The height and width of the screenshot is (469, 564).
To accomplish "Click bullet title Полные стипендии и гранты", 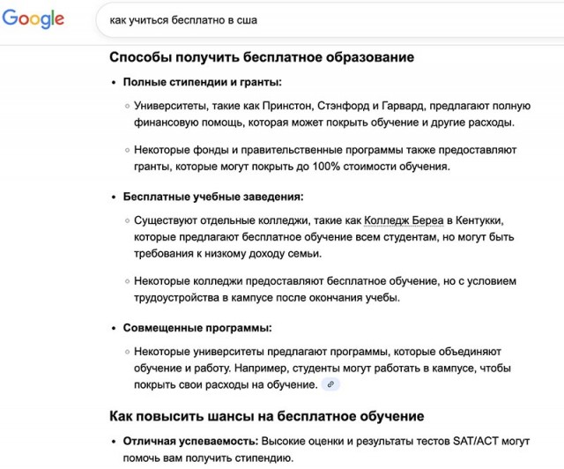I will coord(203,82).
